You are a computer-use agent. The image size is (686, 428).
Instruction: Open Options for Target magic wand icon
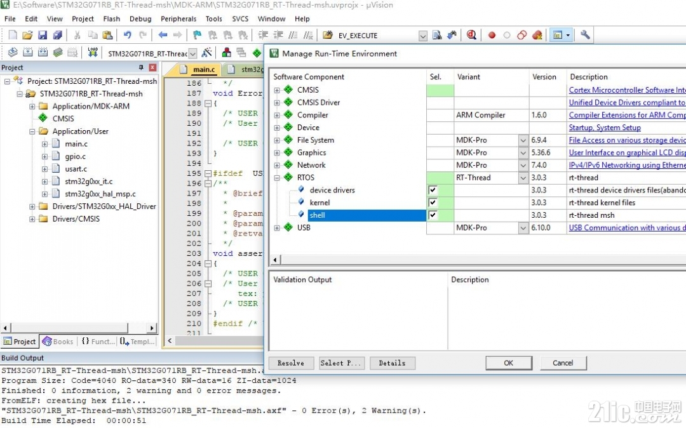click(207, 53)
